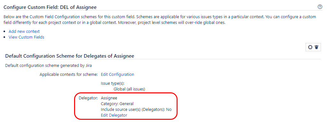The image size is (327, 122).
Task: Open the help question mark icon
Action: tap(320, 7)
